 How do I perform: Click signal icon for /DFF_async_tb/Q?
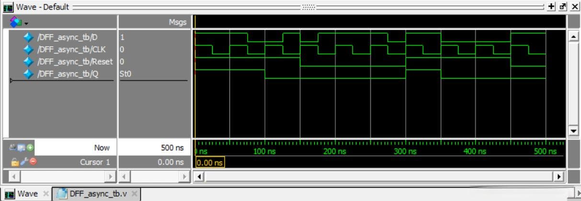point(28,74)
